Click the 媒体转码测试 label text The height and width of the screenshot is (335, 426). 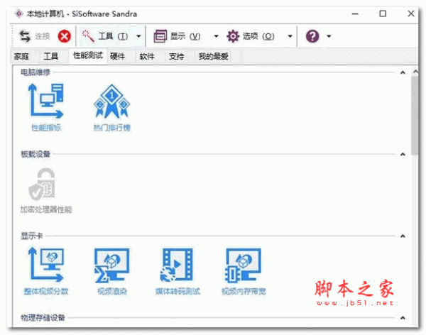click(177, 291)
